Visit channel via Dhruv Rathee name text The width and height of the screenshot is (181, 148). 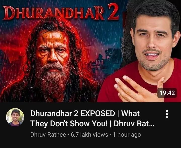pos(48,135)
